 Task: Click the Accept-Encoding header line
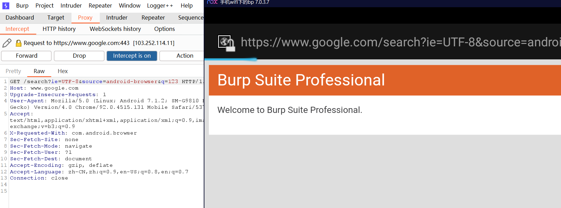[61, 165]
